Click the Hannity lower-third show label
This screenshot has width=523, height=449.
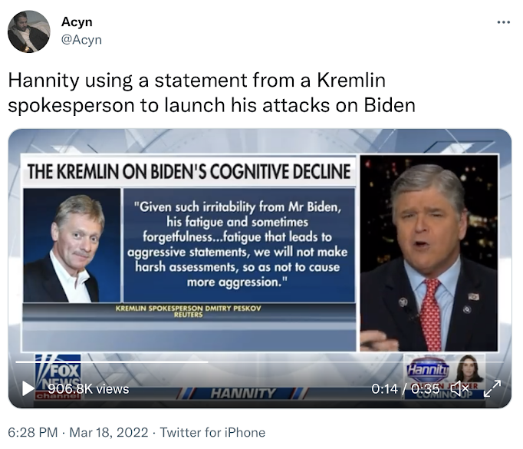(x=243, y=393)
